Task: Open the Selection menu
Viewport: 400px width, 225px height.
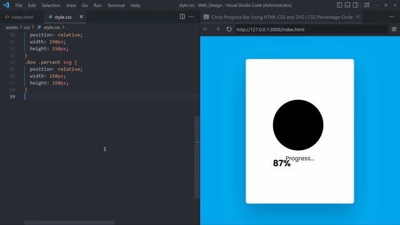Action: pyautogui.click(x=51, y=6)
